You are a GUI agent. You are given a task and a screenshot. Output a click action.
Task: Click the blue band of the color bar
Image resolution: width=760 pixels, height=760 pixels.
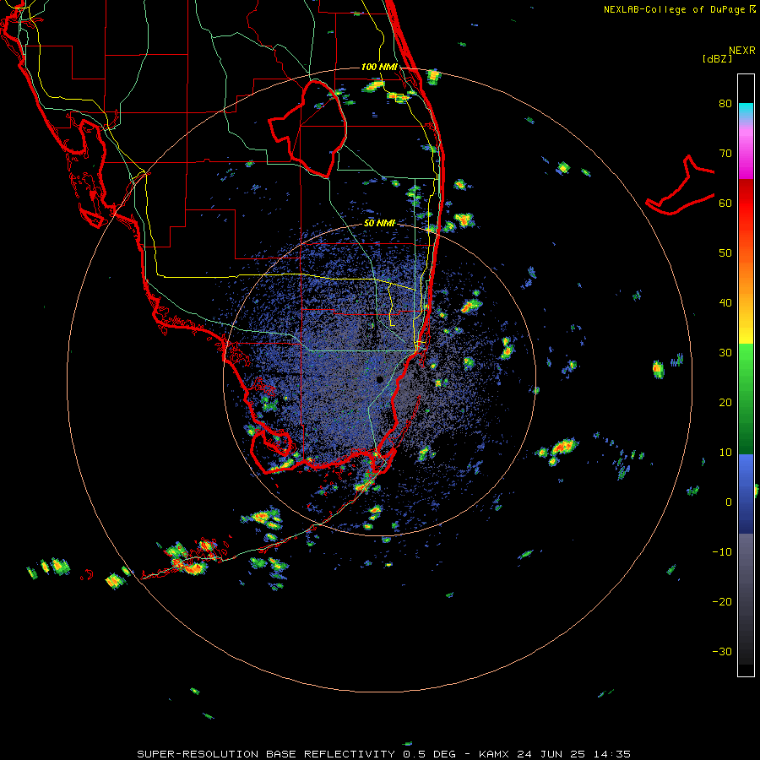click(746, 494)
